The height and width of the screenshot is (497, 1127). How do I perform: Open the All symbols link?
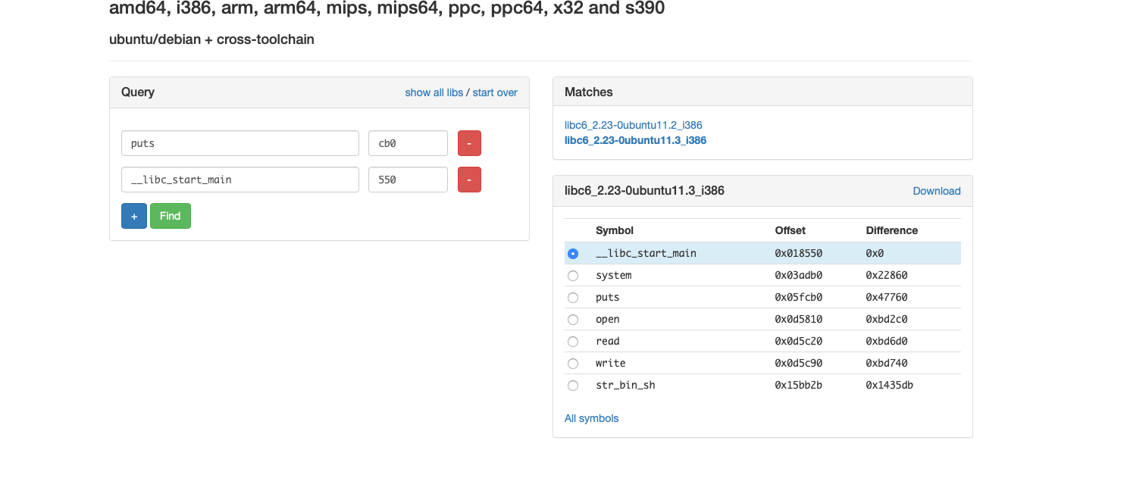coord(591,418)
